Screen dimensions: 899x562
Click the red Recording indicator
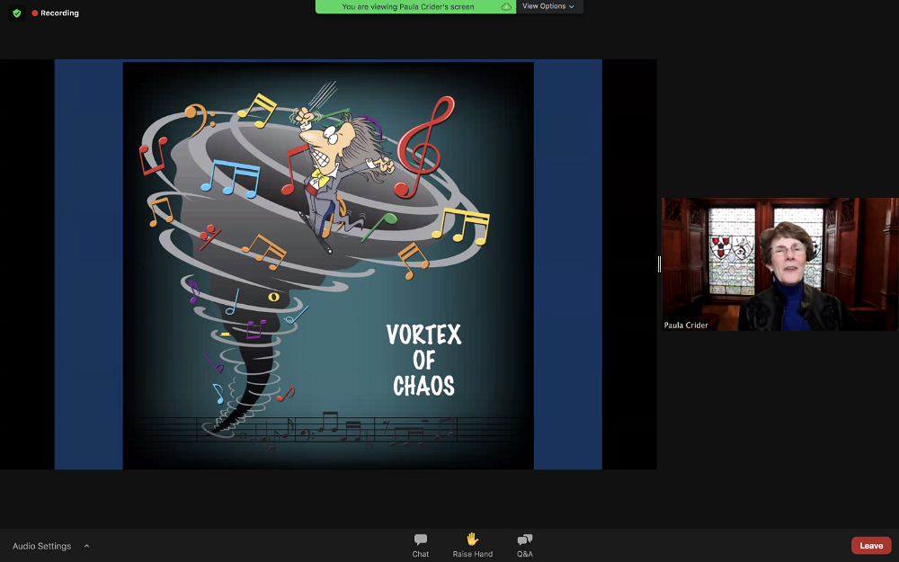55,13
